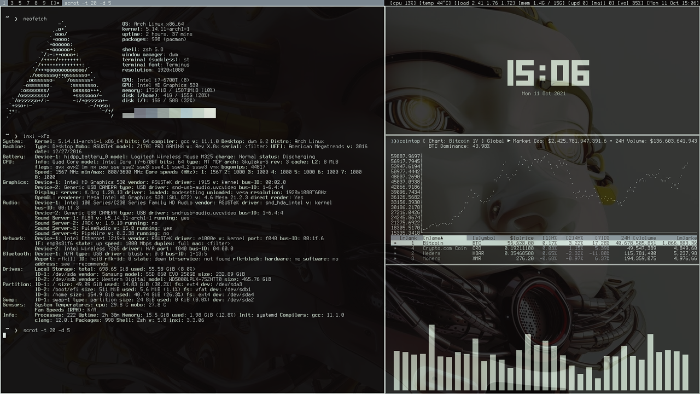Click the []= tiled layout symbol

[55, 3]
